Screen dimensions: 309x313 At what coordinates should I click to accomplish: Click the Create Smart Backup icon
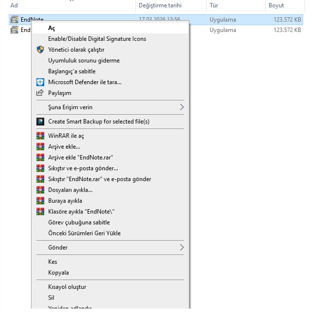click(x=40, y=122)
